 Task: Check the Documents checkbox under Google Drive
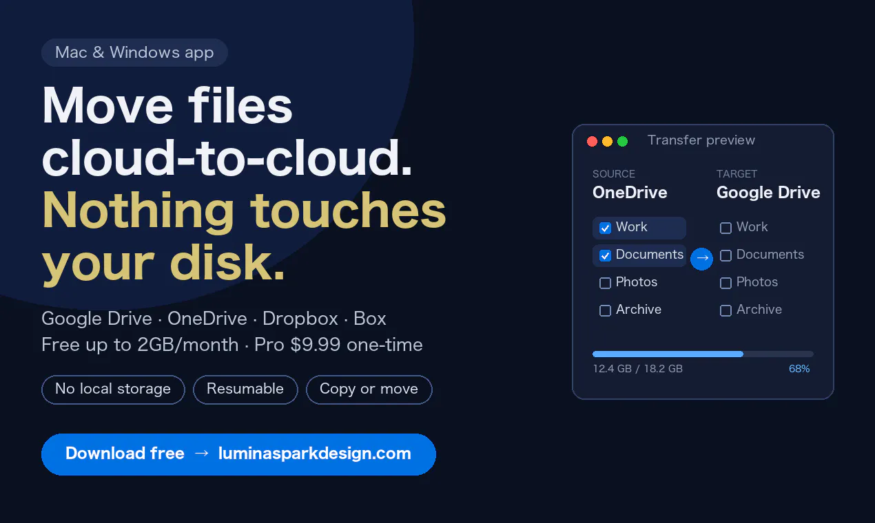(725, 255)
